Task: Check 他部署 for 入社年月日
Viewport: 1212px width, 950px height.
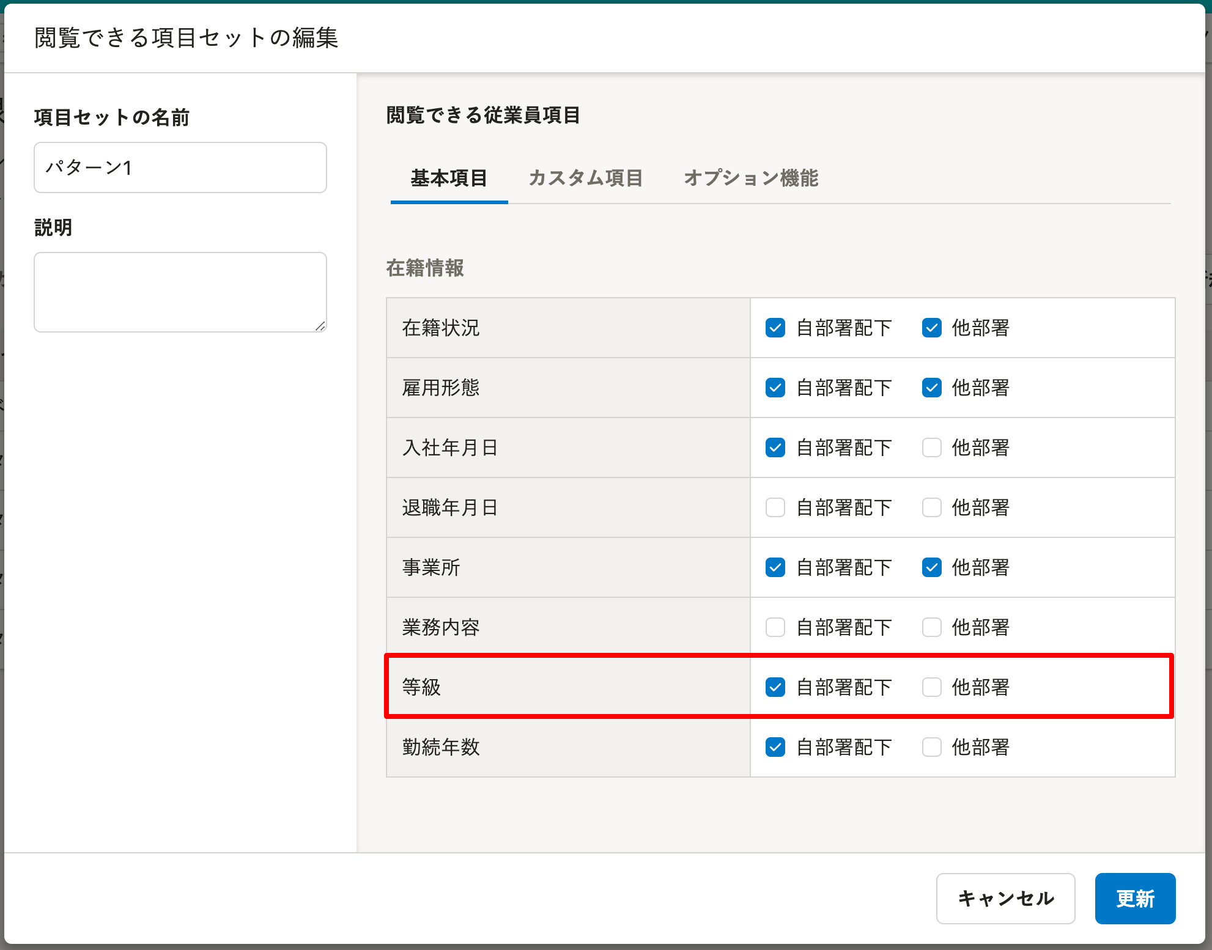Action: (x=931, y=447)
